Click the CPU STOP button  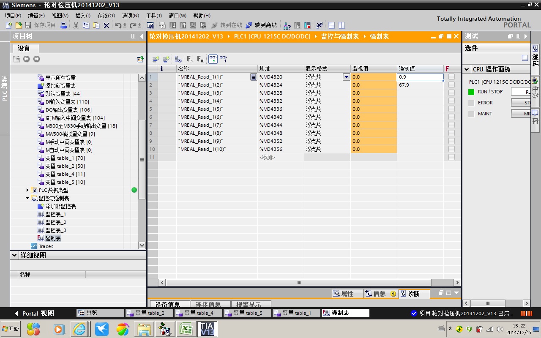[521, 103]
